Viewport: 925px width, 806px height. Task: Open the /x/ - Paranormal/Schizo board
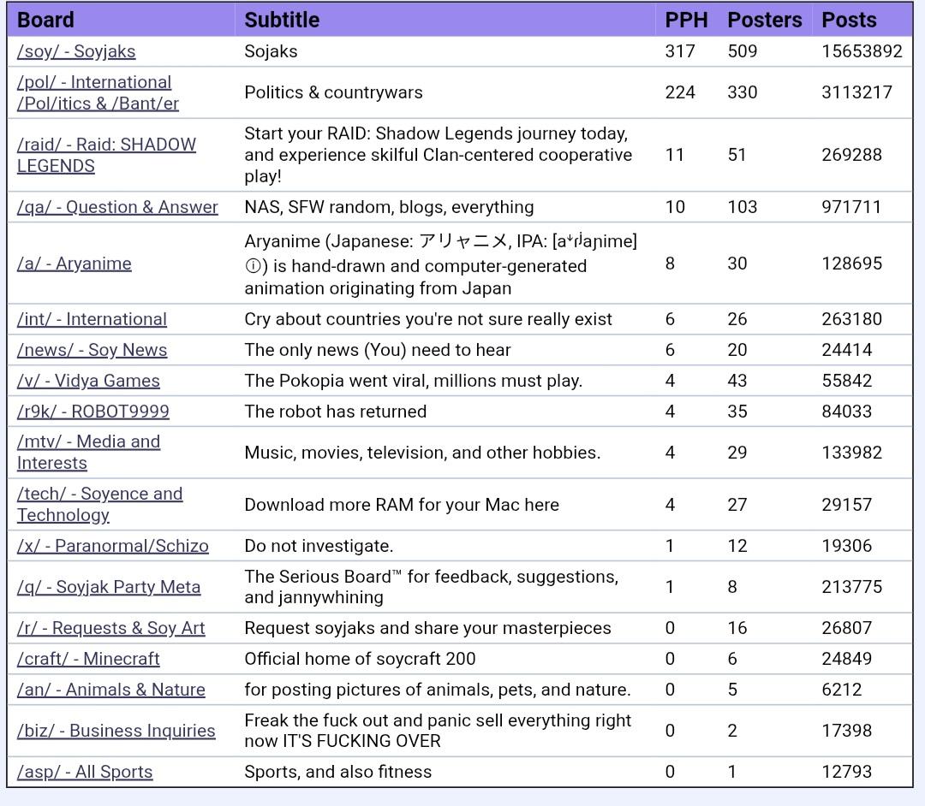112,546
